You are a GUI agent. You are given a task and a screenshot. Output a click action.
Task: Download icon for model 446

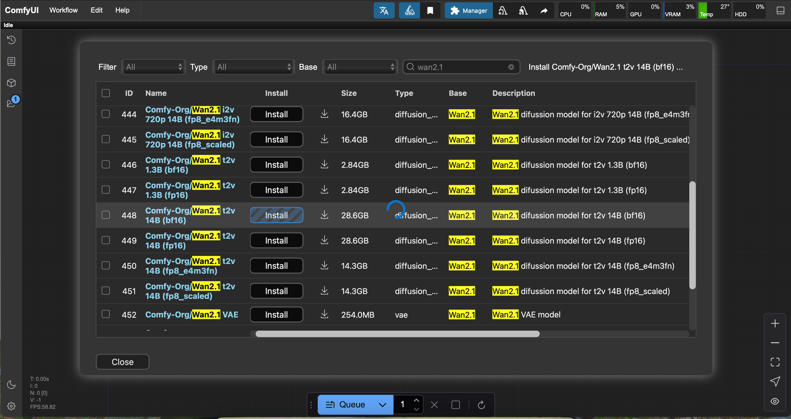tap(324, 165)
